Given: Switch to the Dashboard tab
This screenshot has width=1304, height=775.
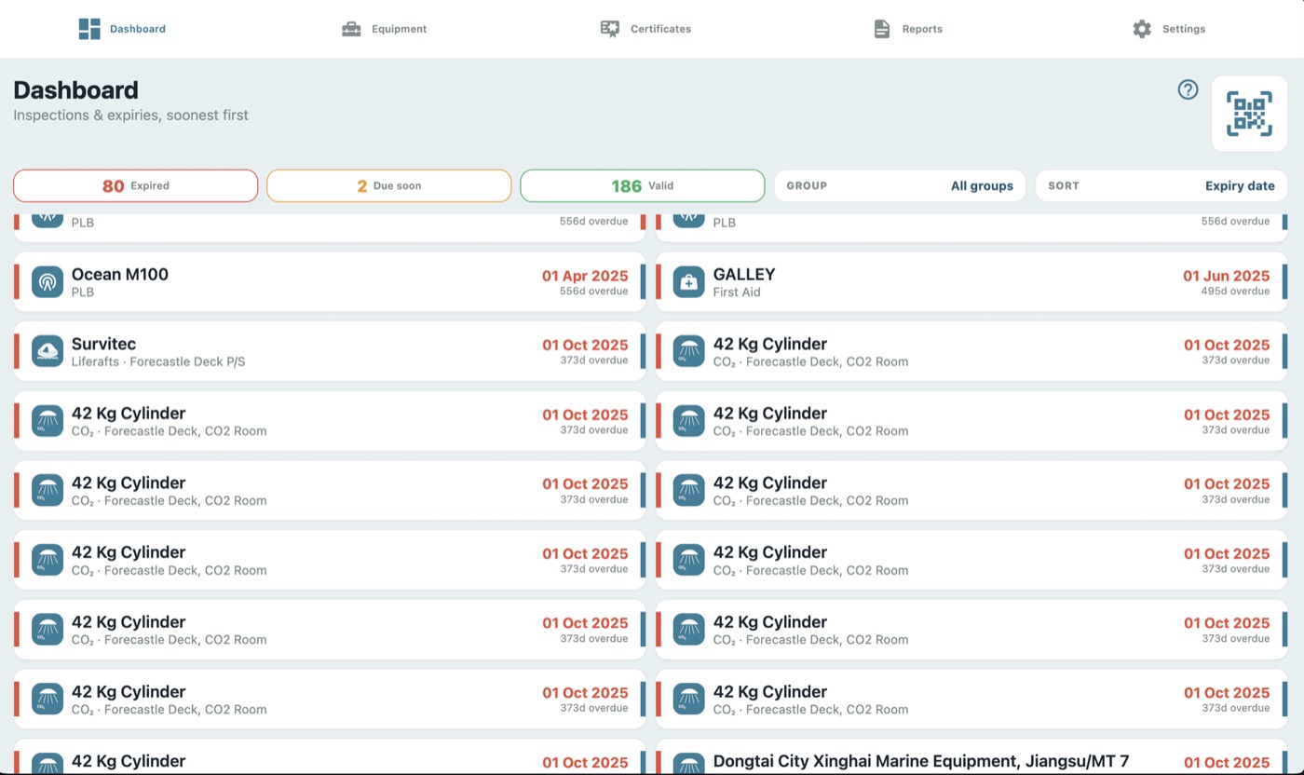Looking at the screenshot, I should click(x=122, y=29).
